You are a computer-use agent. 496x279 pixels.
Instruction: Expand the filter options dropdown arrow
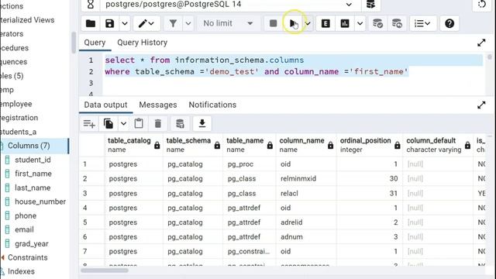click(188, 23)
